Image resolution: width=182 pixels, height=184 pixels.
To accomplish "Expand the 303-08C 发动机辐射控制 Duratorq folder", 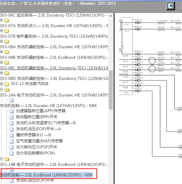I will coord(1,73).
